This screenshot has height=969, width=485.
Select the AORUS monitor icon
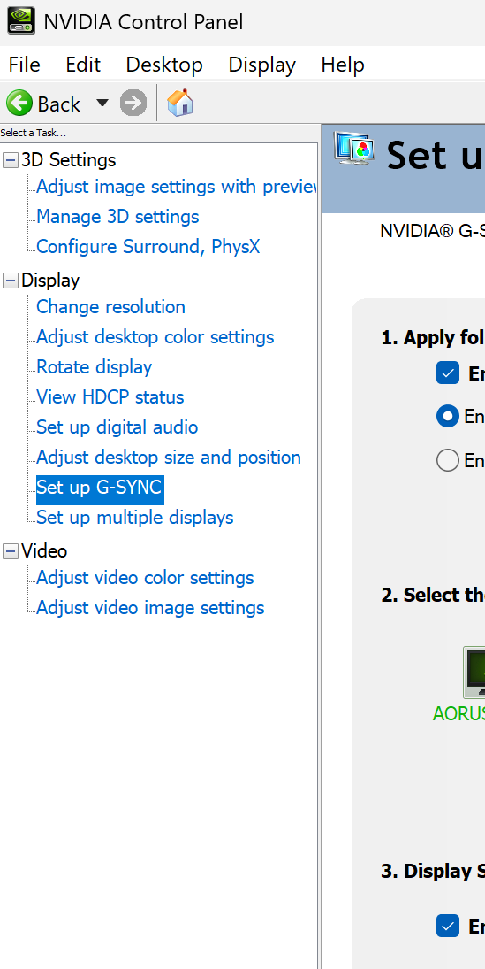(x=474, y=673)
